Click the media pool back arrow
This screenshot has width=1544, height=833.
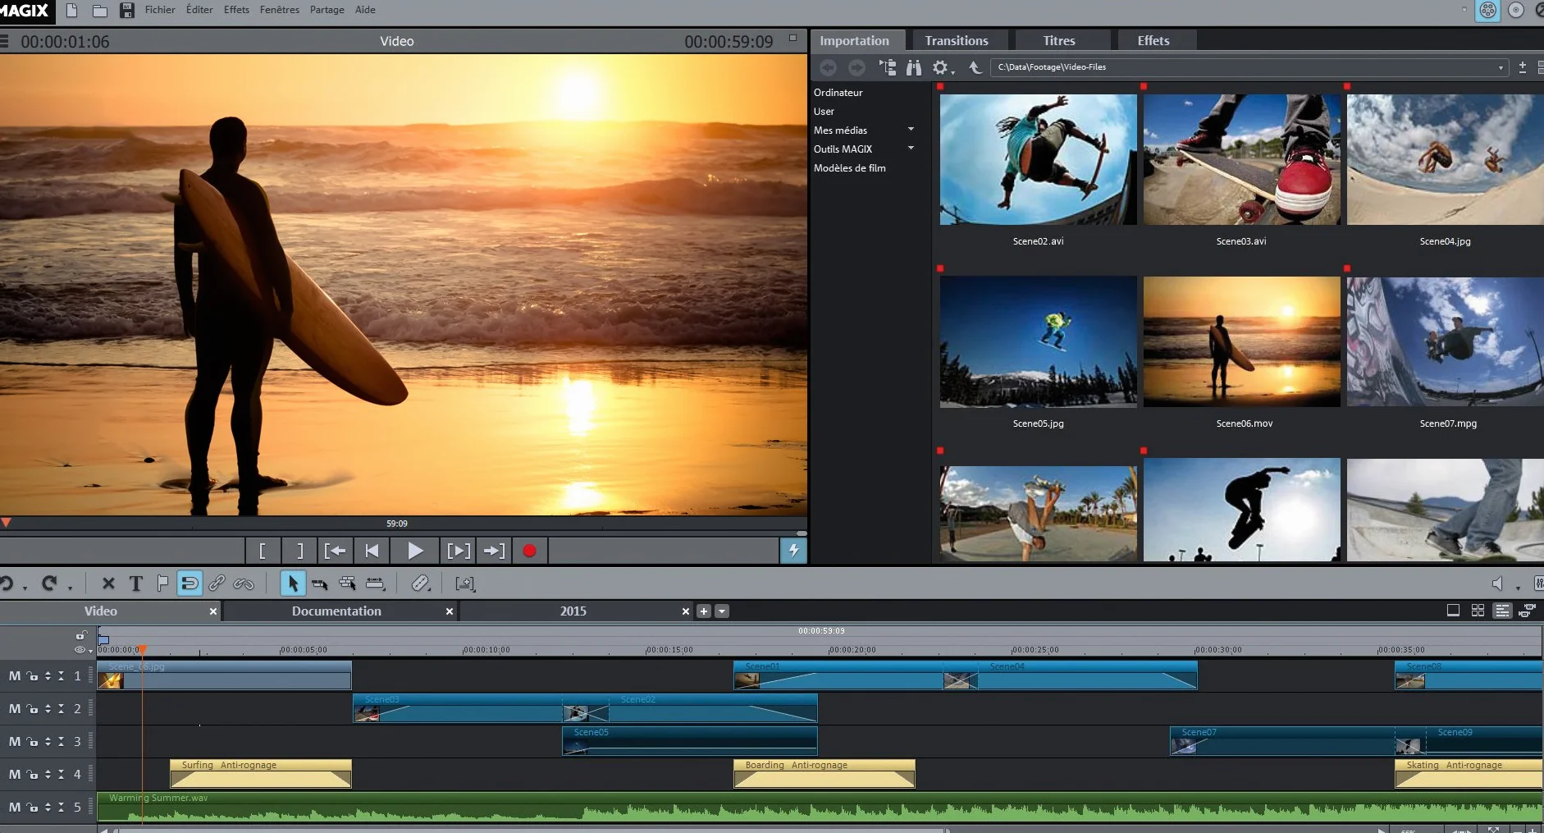[829, 67]
